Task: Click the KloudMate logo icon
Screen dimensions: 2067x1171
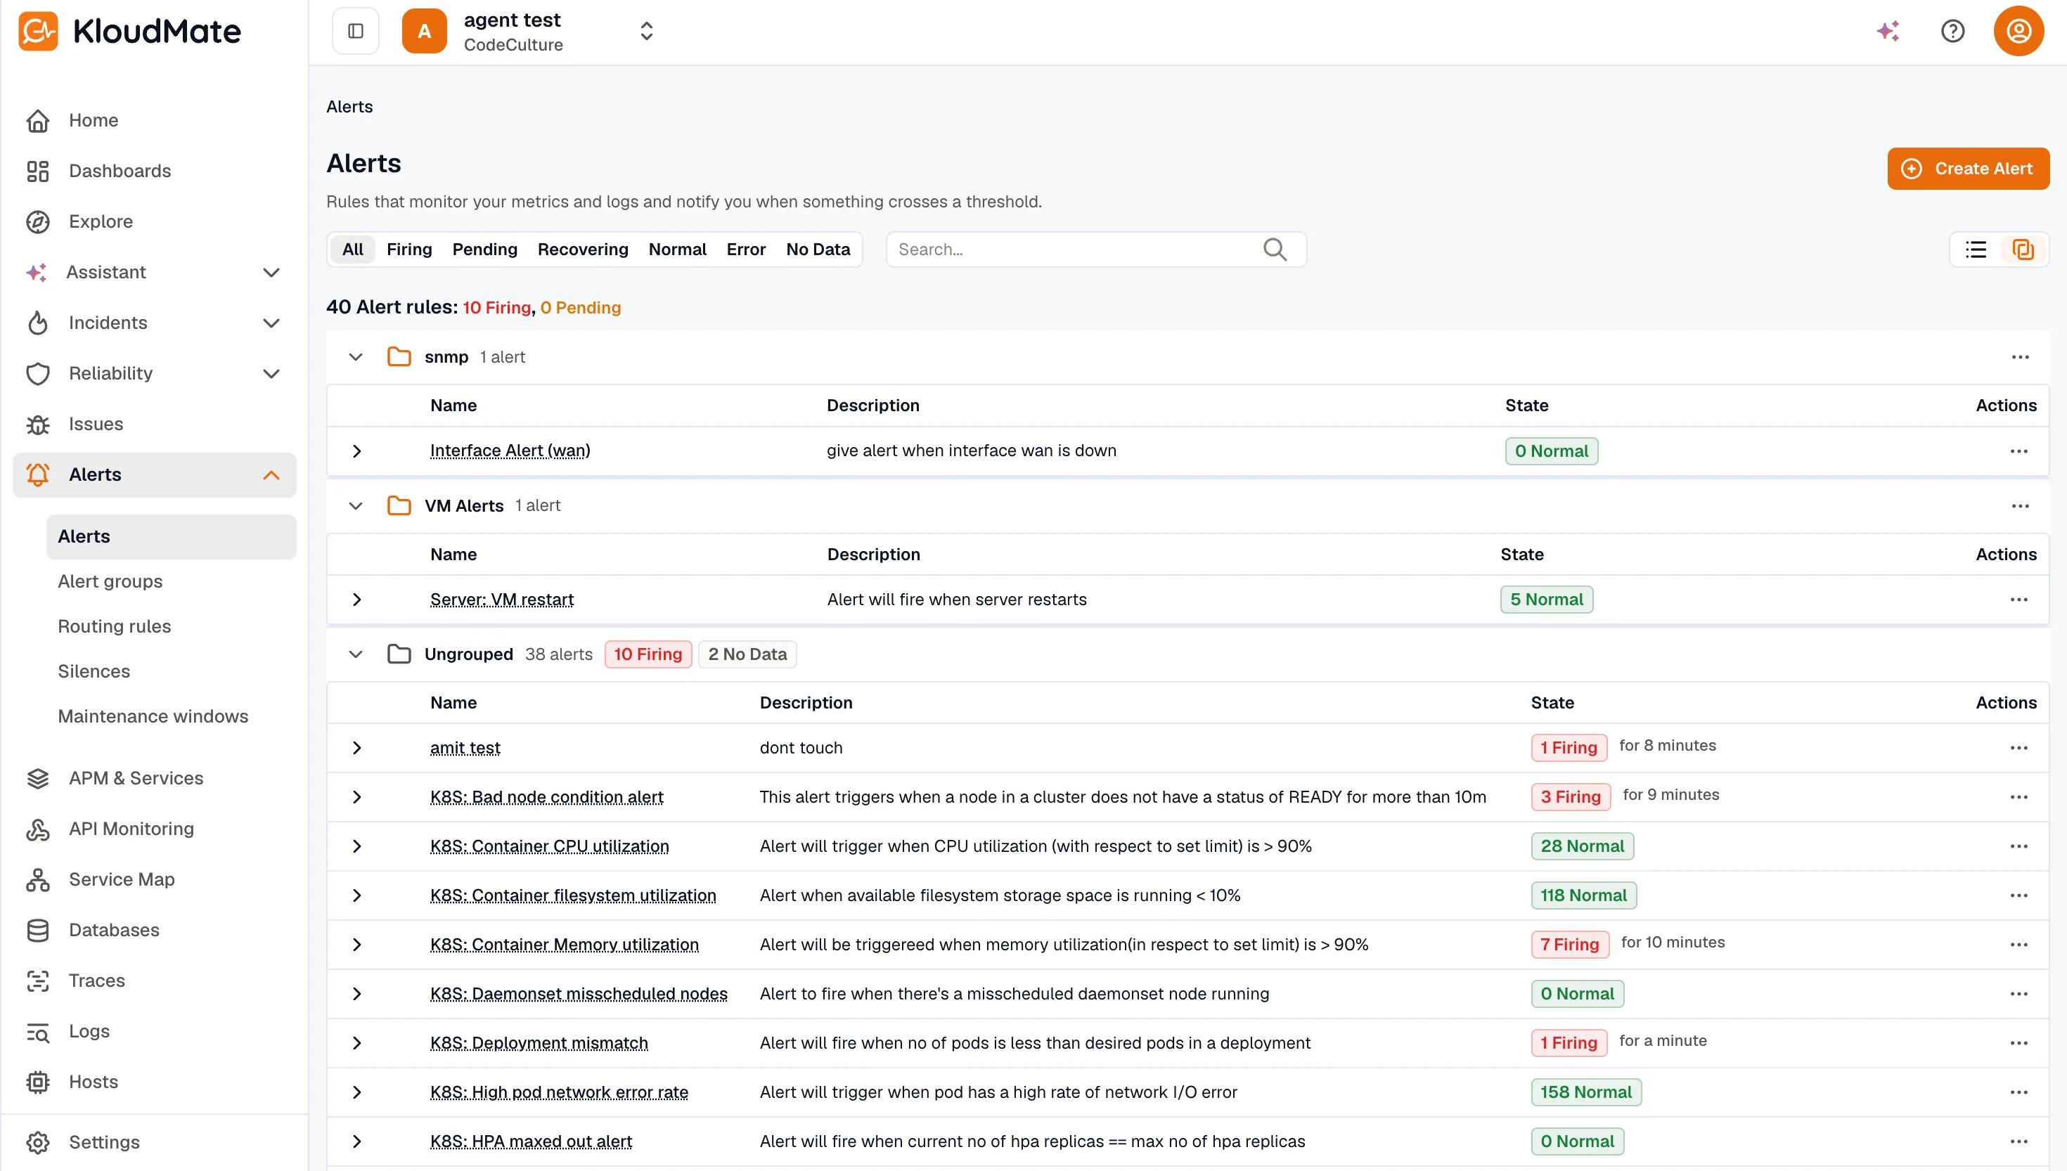Action: (38, 32)
